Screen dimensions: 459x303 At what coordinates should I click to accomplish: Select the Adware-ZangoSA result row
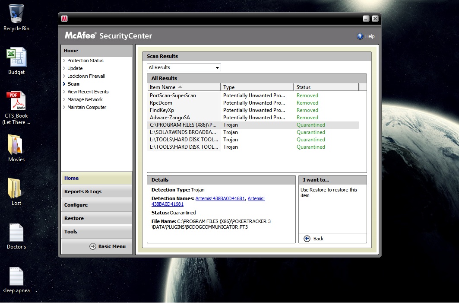[x=253, y=118]
